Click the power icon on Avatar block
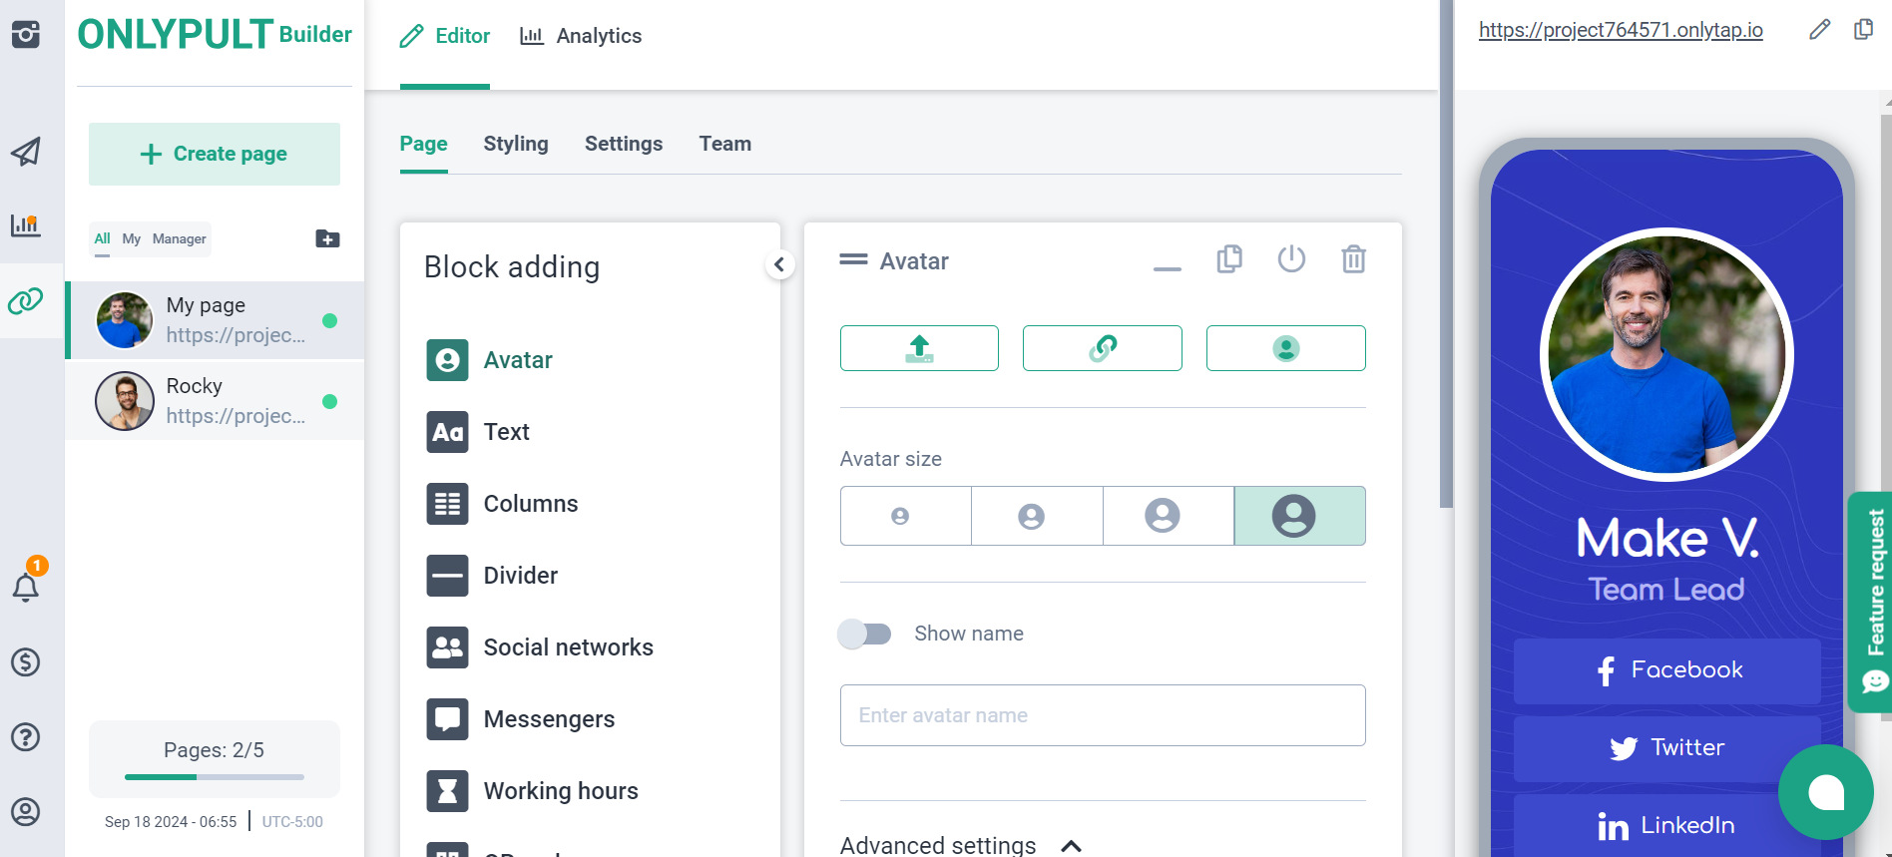Viewport: 1892px width, 857px height. (x=1291, y=259)
